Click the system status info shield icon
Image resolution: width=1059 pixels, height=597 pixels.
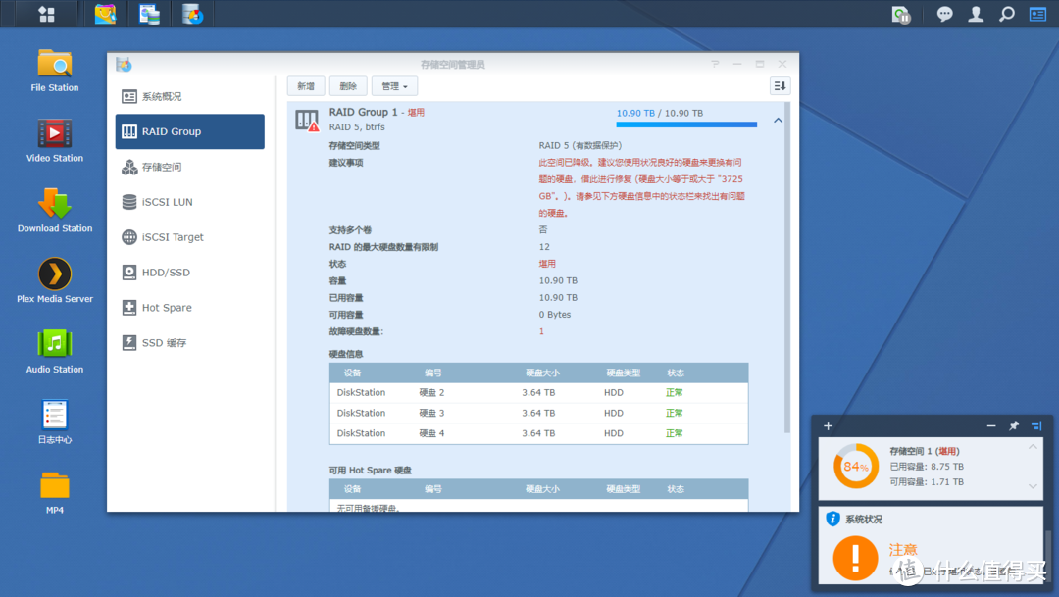832,519
